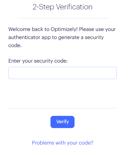
Task: Submit the code using Verify
Action: (x=62, y=122)
